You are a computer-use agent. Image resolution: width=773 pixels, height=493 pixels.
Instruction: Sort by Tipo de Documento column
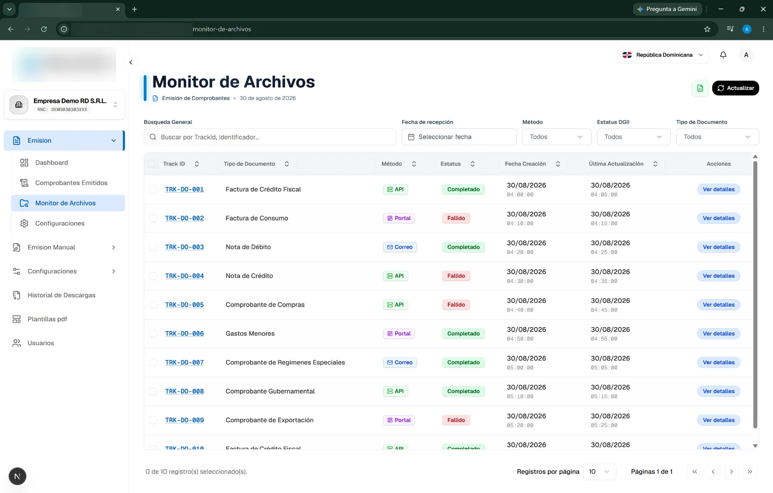pyautogui.click(x=287, y=164)
